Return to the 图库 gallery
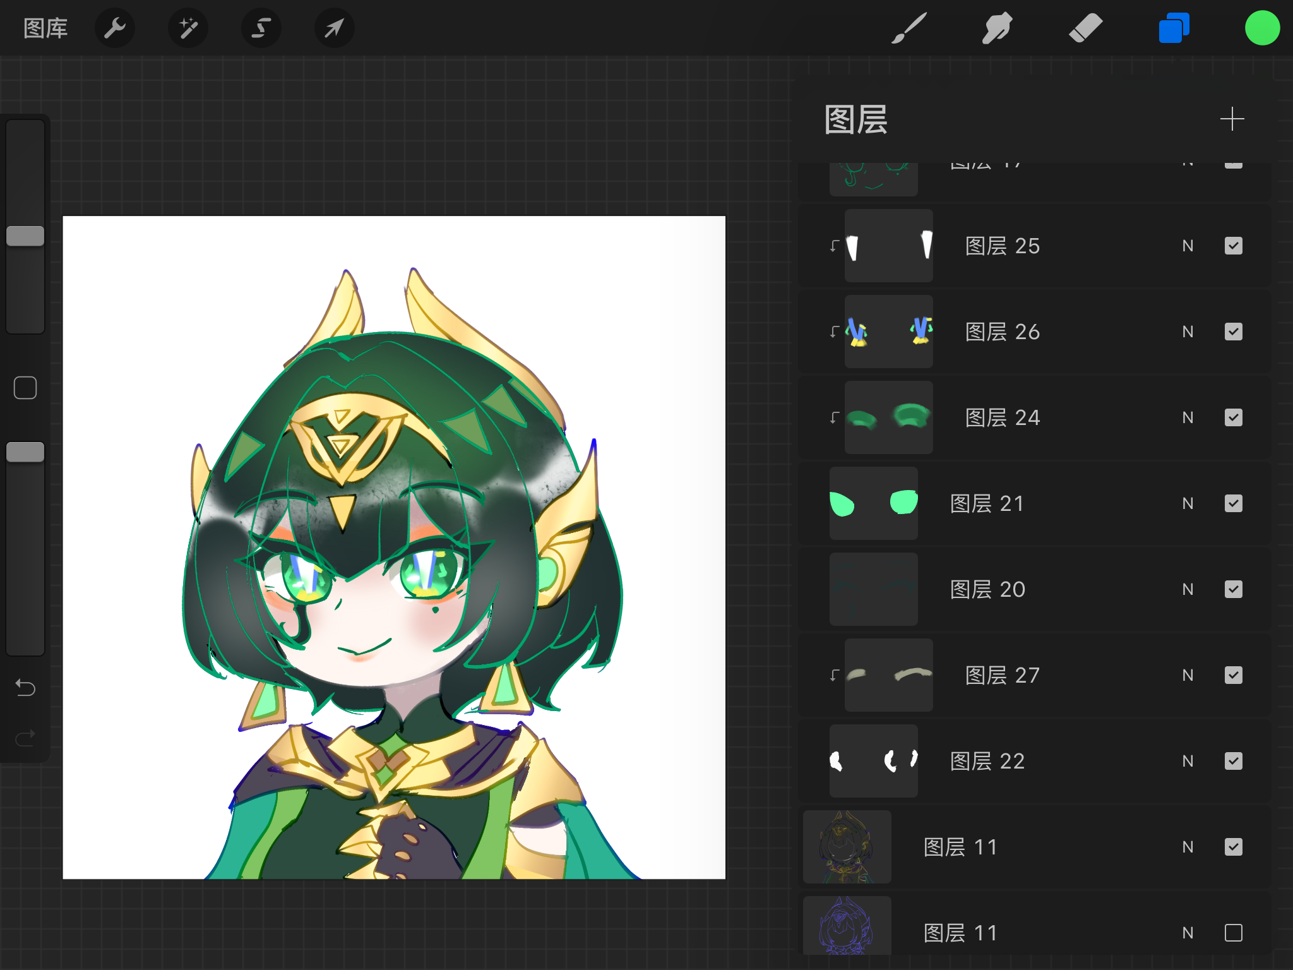1293x970 pixels. (45, 28)
